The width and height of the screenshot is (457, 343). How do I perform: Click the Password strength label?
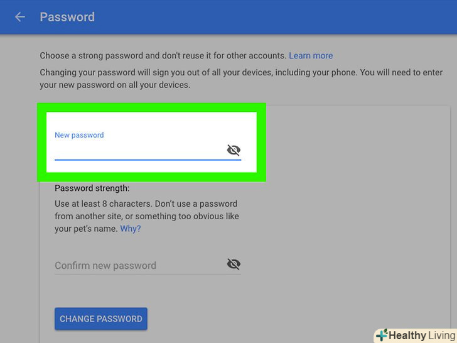tap(92, 188)
